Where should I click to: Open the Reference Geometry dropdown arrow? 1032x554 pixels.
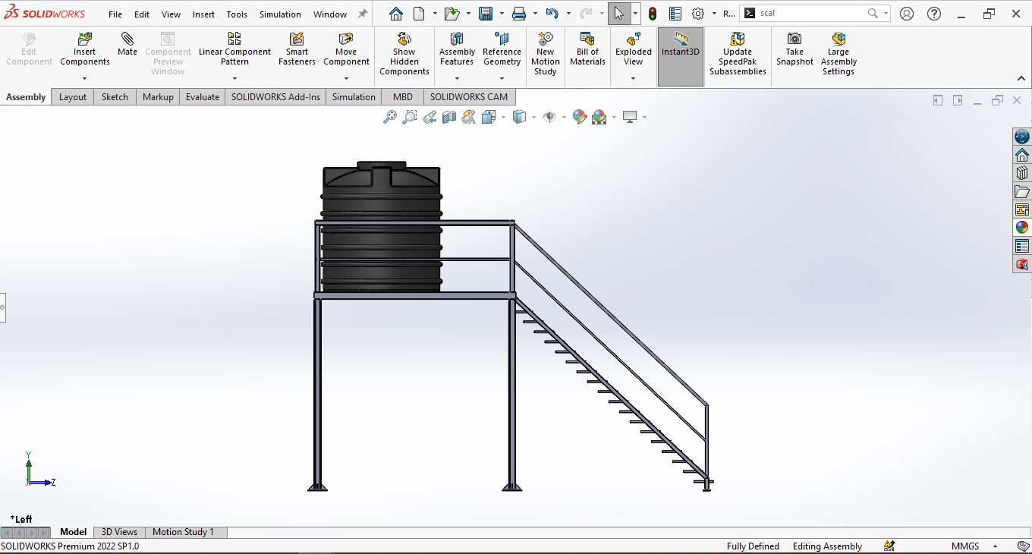pos(502,78)
